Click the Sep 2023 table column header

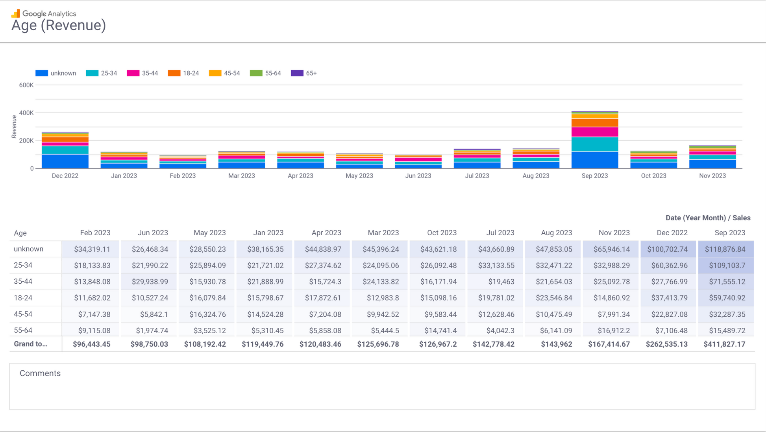pos(729,233)
